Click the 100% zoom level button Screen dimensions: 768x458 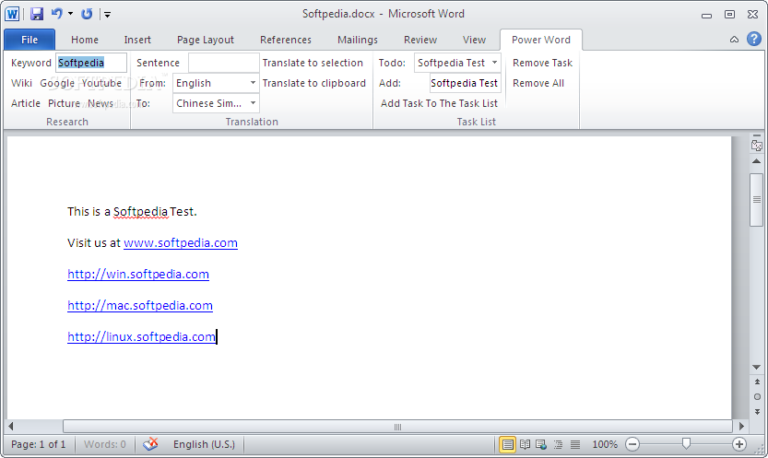click(605, 444)
